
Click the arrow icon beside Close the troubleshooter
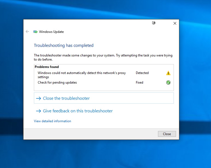click(39, 98)
